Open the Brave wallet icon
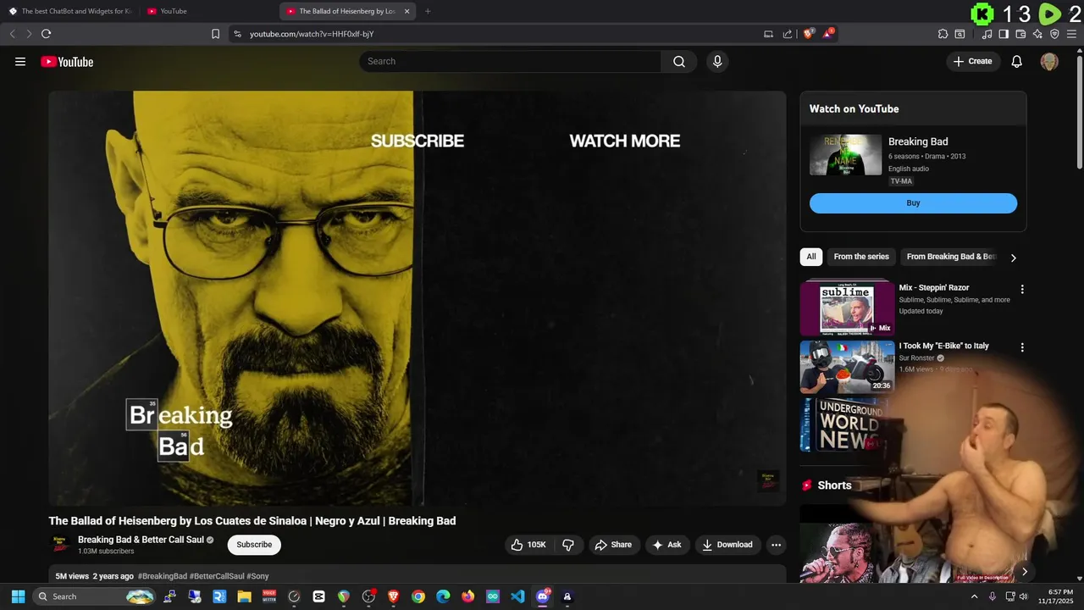The image size is (1084, 610). coord(1020,34)
